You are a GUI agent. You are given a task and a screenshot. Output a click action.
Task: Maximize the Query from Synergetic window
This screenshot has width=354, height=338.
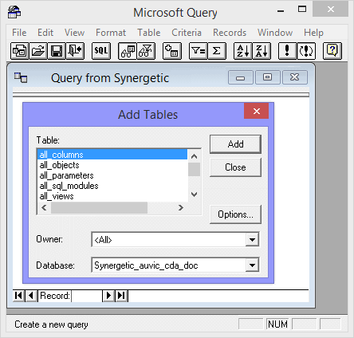click(x=267, y=77)
